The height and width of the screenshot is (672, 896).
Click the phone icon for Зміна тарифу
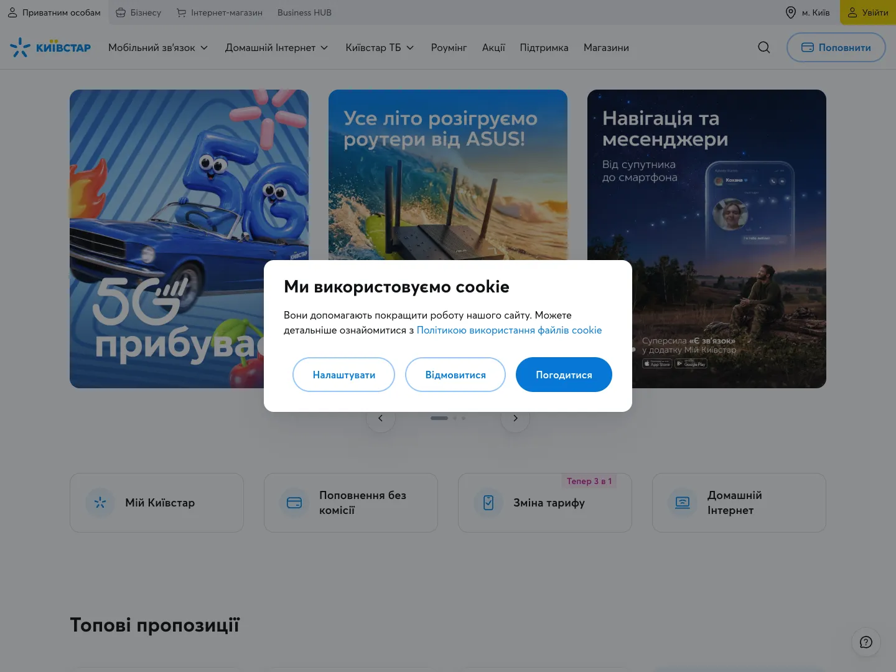tap(488, 503)
